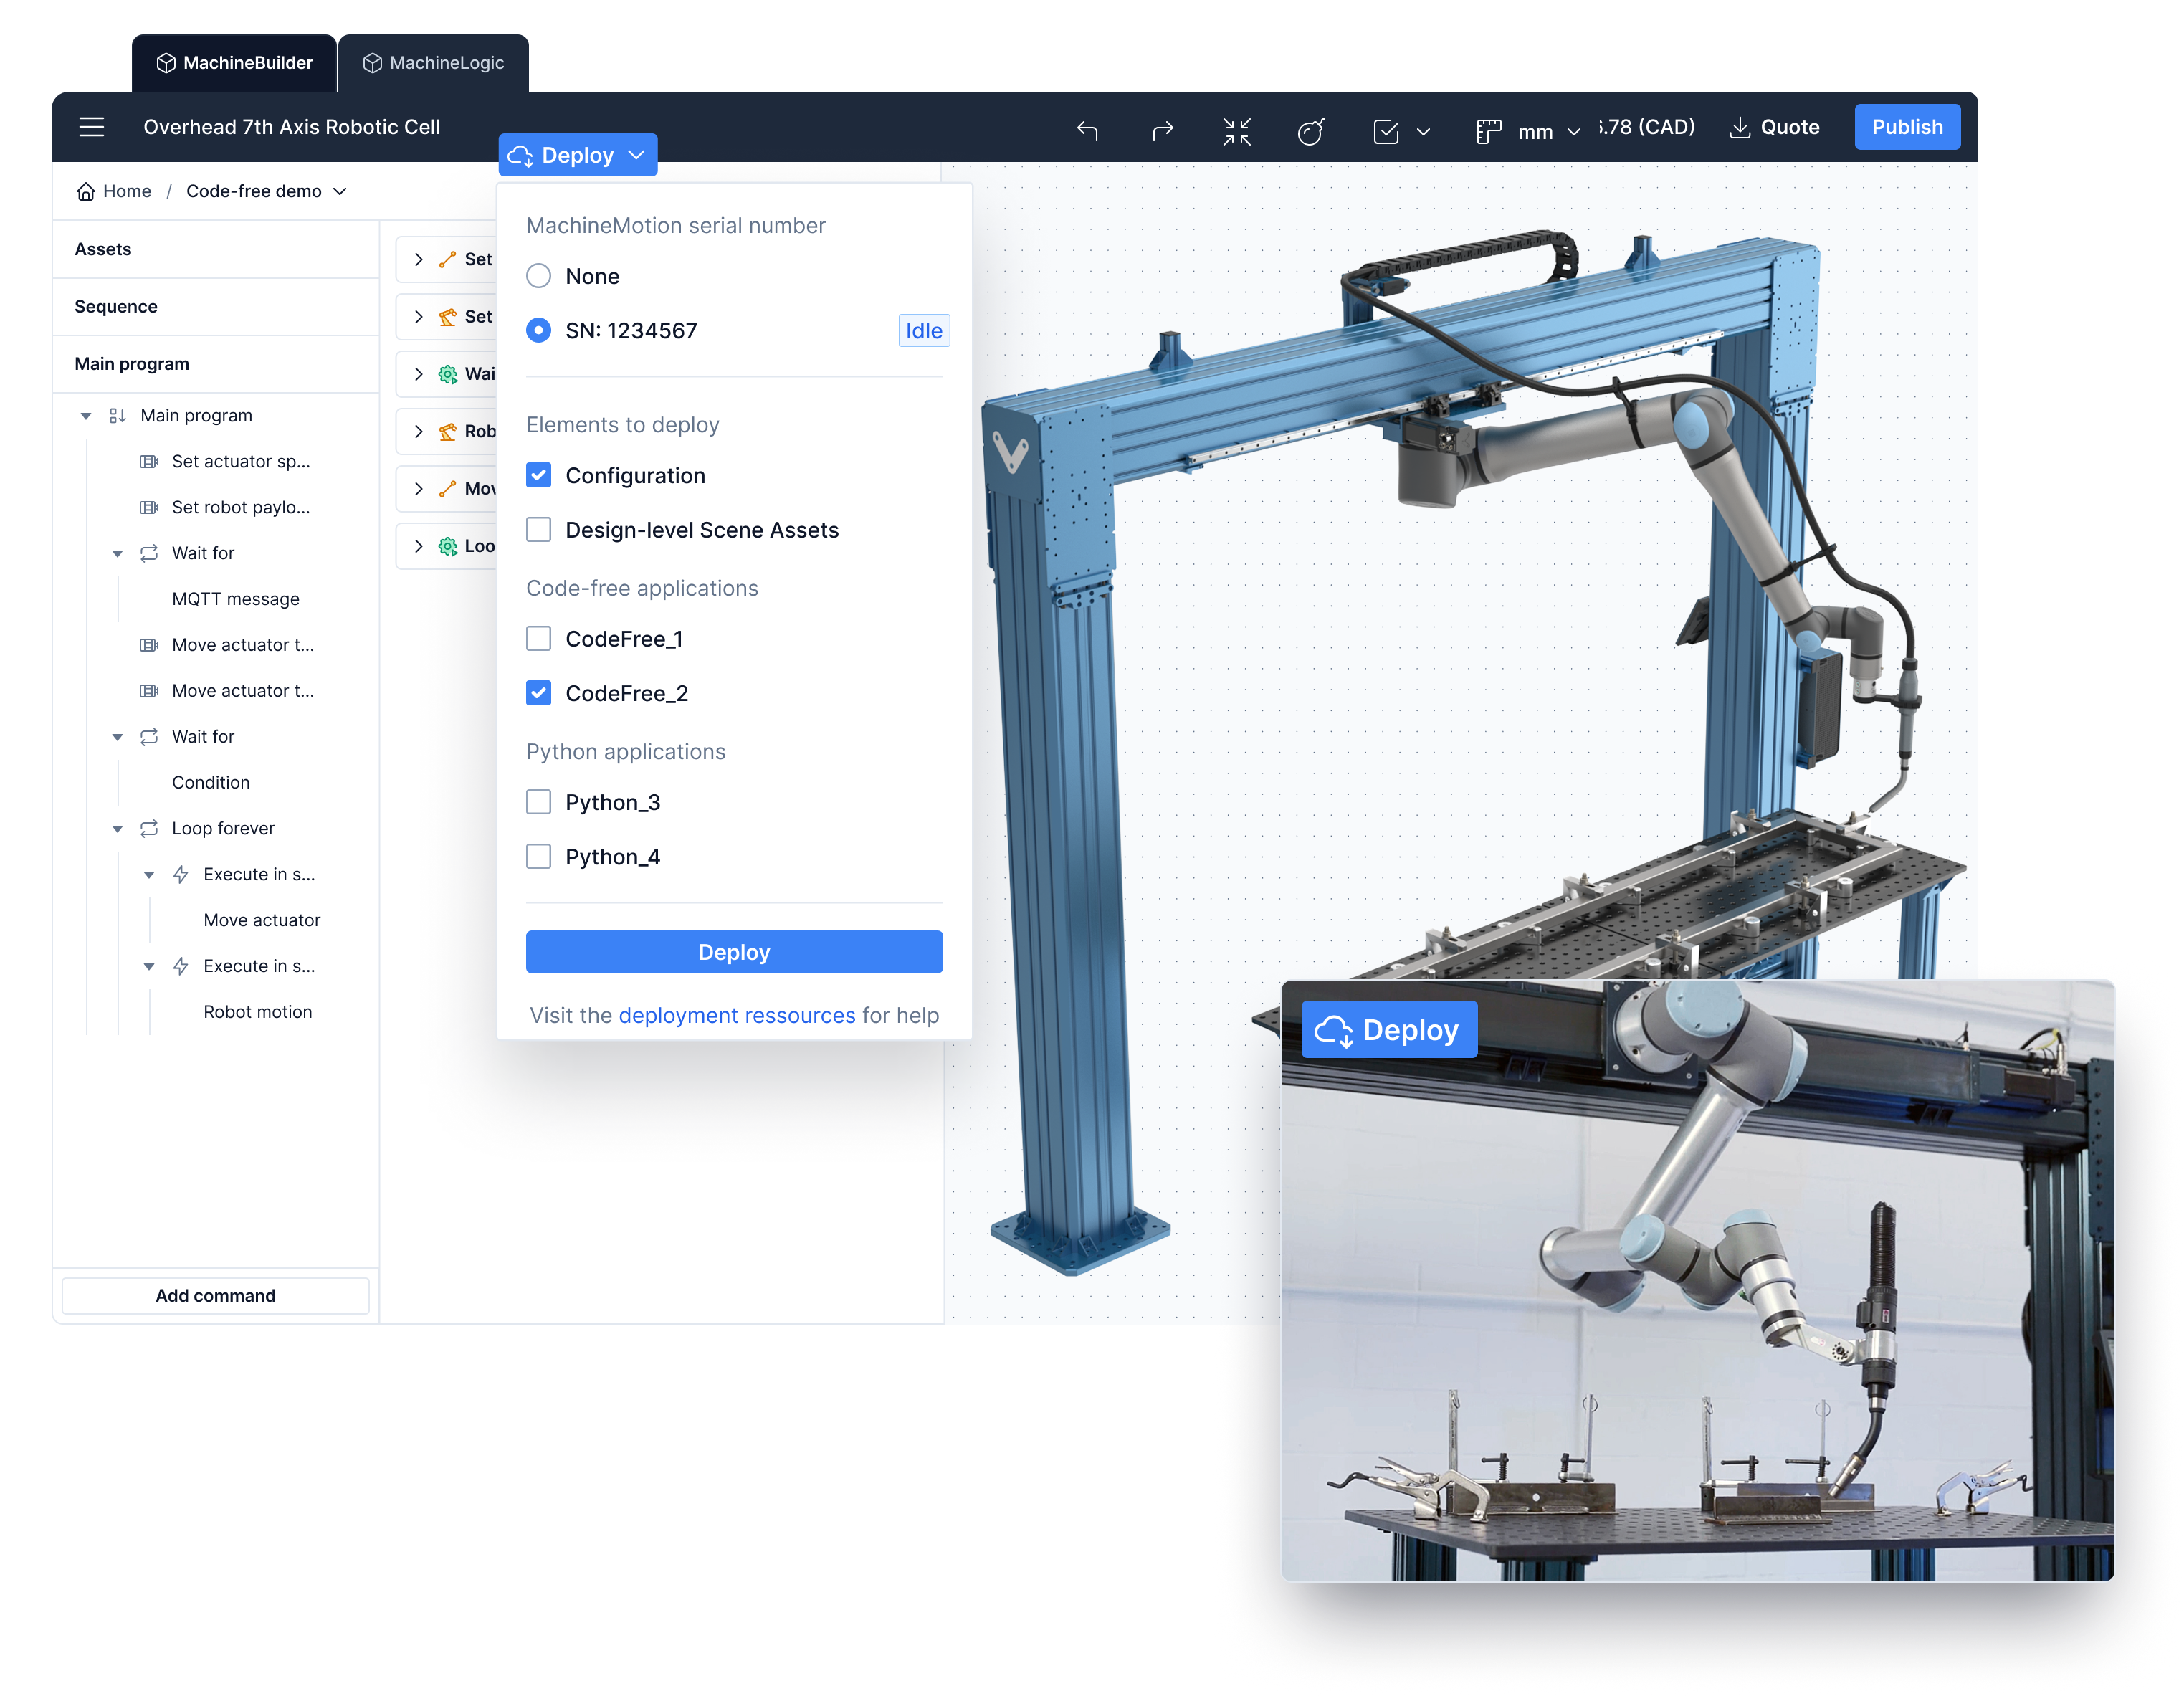
Task: Select the None serial number radio button
Action: [538, 276]
